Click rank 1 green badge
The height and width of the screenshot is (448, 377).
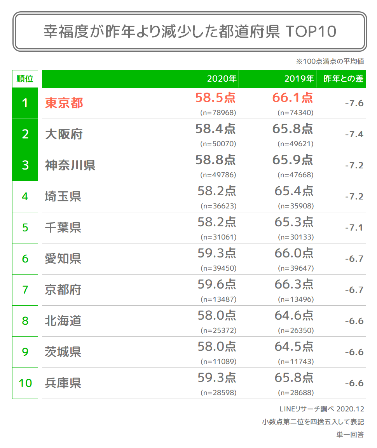(x=25, y=103)
